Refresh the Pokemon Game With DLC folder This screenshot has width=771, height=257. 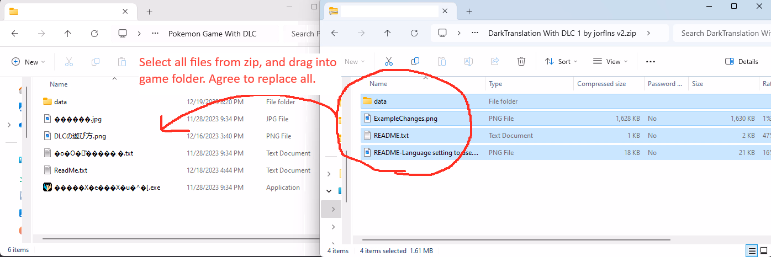pyautogui.click(x=94, y=34)
